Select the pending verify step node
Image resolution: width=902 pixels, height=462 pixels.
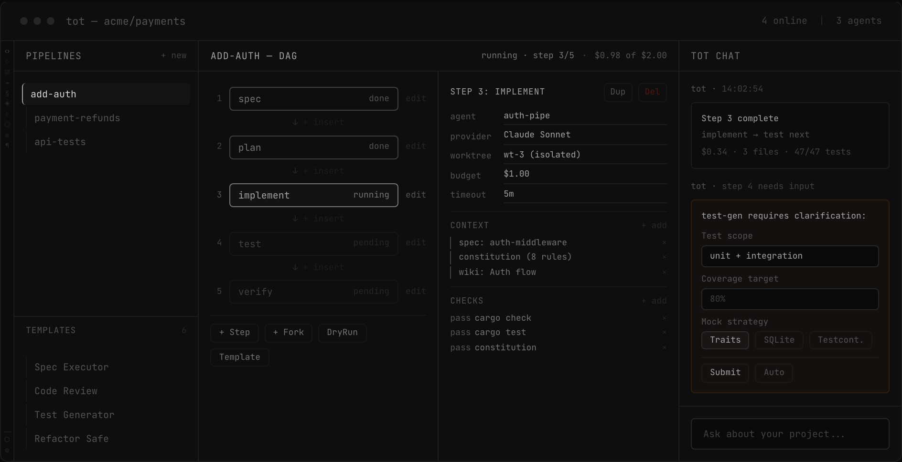[314, 292]
